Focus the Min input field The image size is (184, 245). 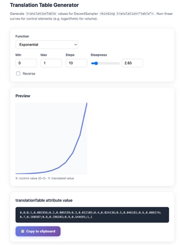(x=26, y=63)
